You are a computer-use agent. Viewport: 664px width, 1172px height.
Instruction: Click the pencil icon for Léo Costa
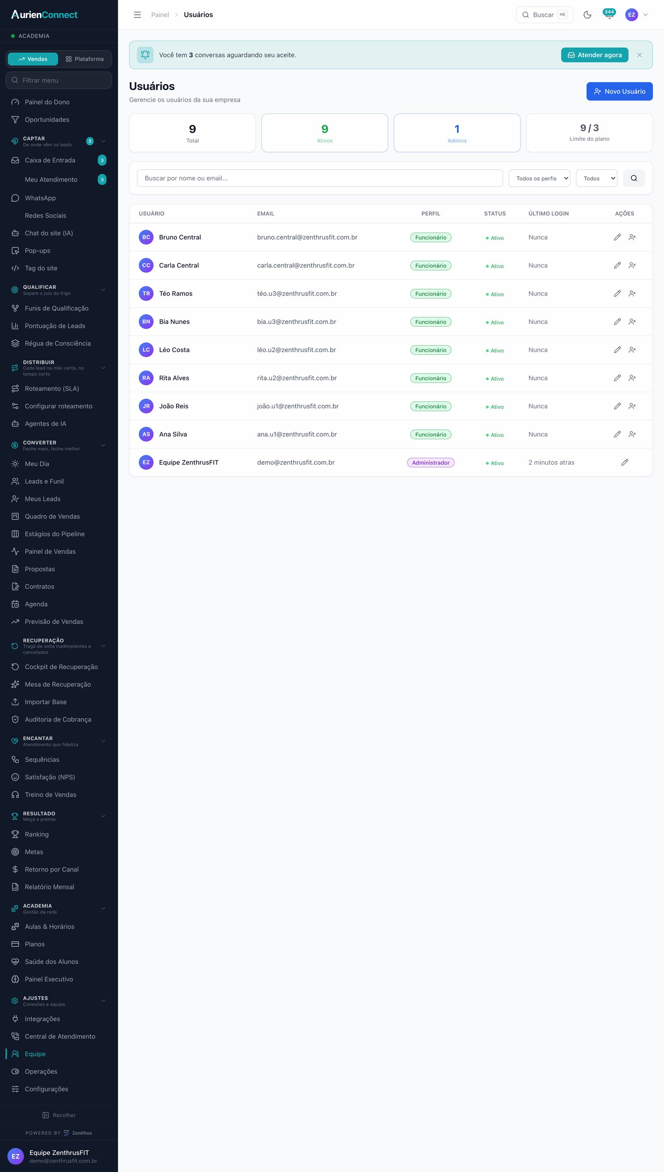(617, 350)
